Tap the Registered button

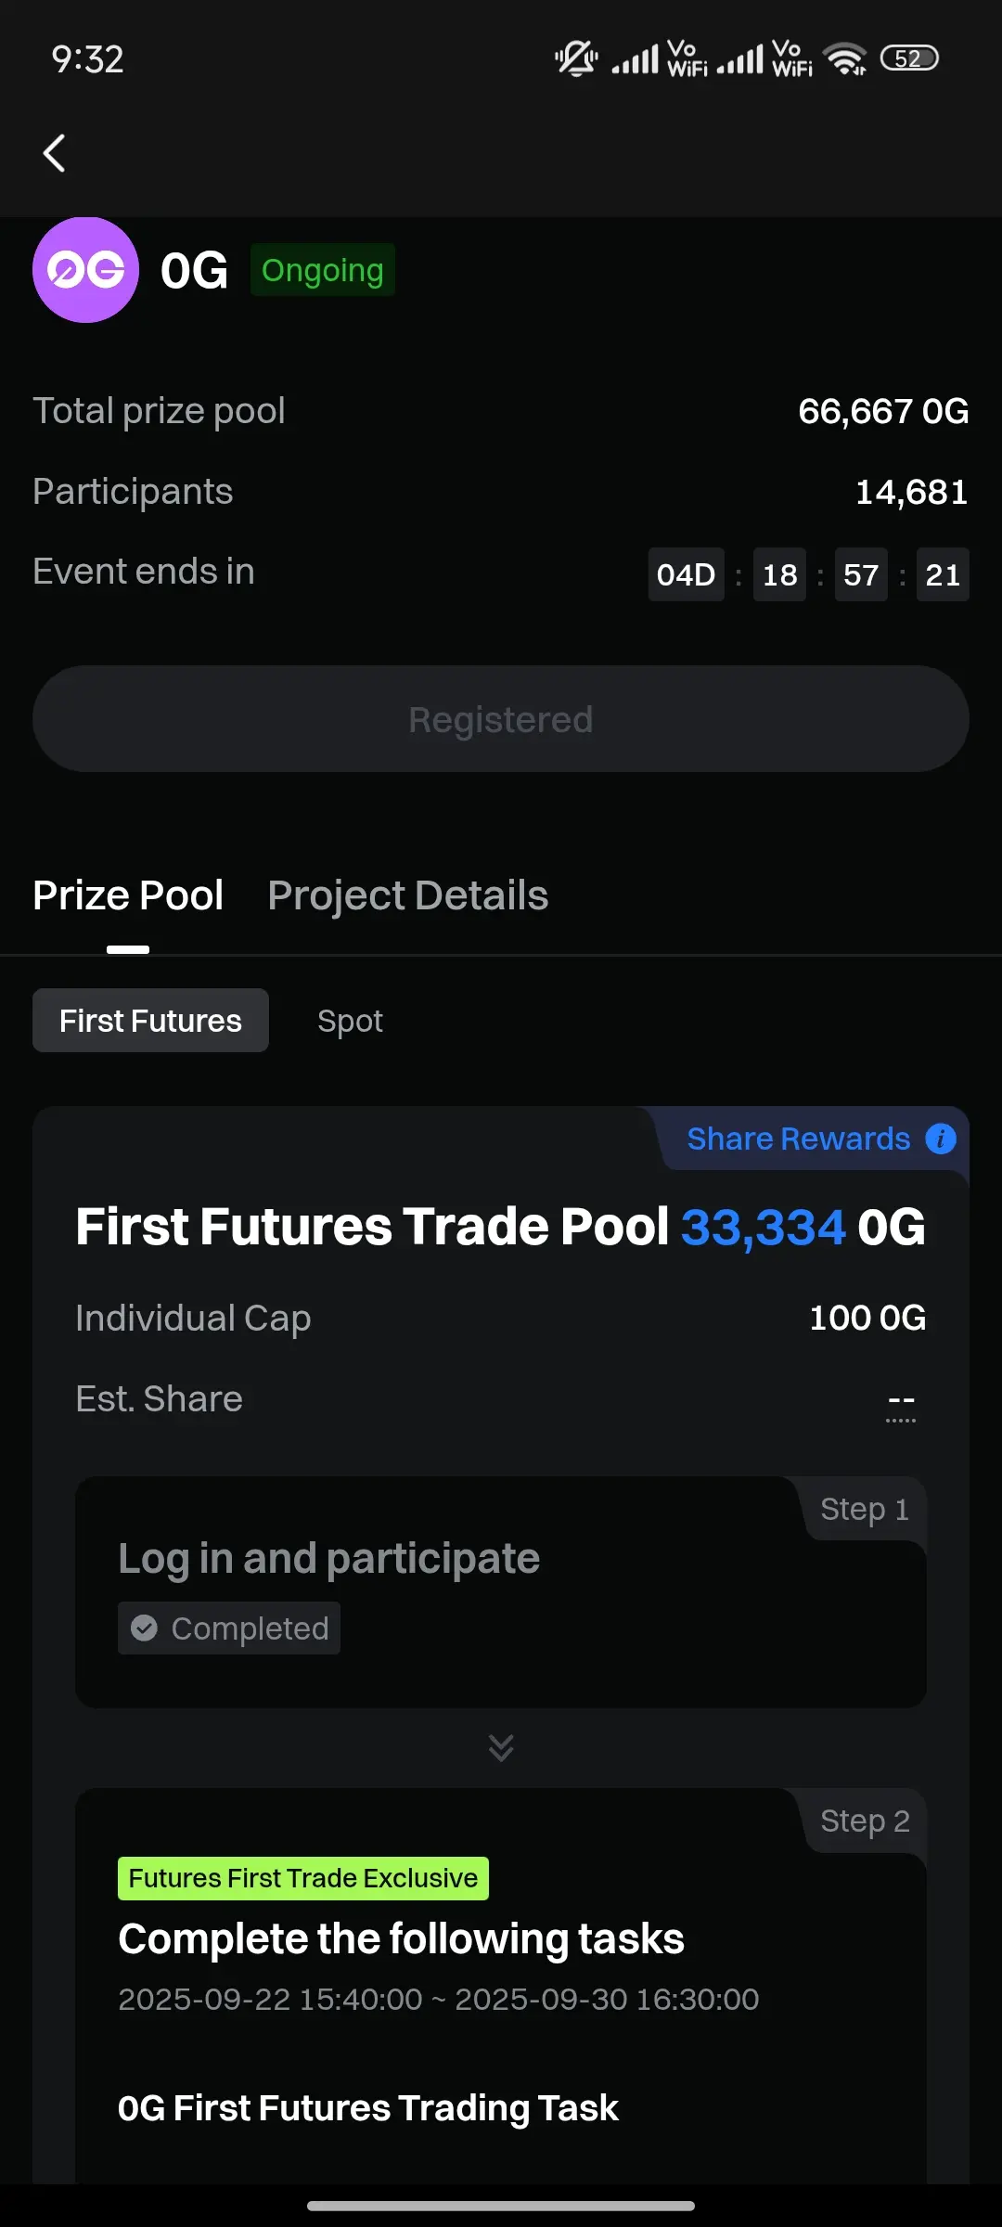click(x=501, y=719)
